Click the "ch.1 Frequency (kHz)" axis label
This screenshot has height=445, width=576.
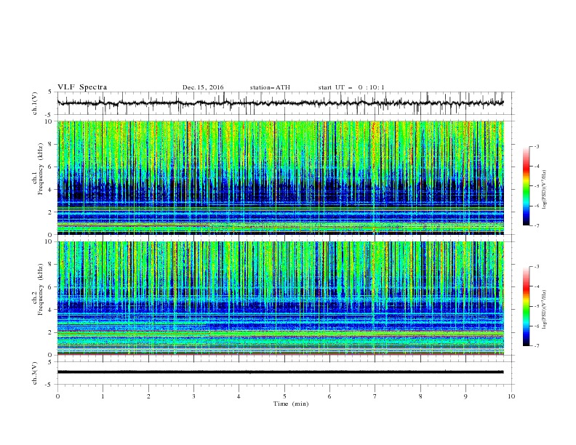(38, 169)
